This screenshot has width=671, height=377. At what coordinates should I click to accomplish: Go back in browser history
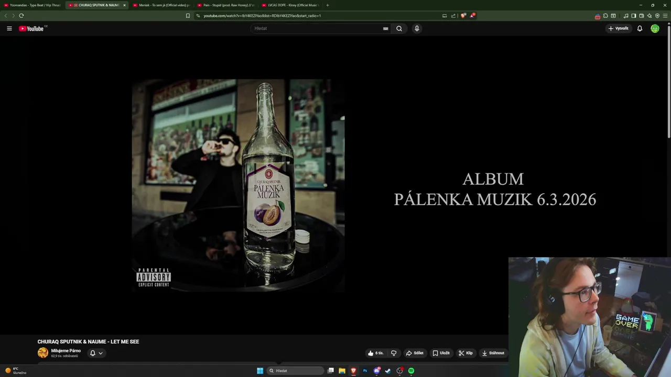6,16
